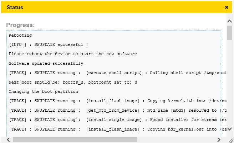Click the vertical scrollbar thumb
The height and width of the screenshot is (143, 234).
[x=230, y=33]
